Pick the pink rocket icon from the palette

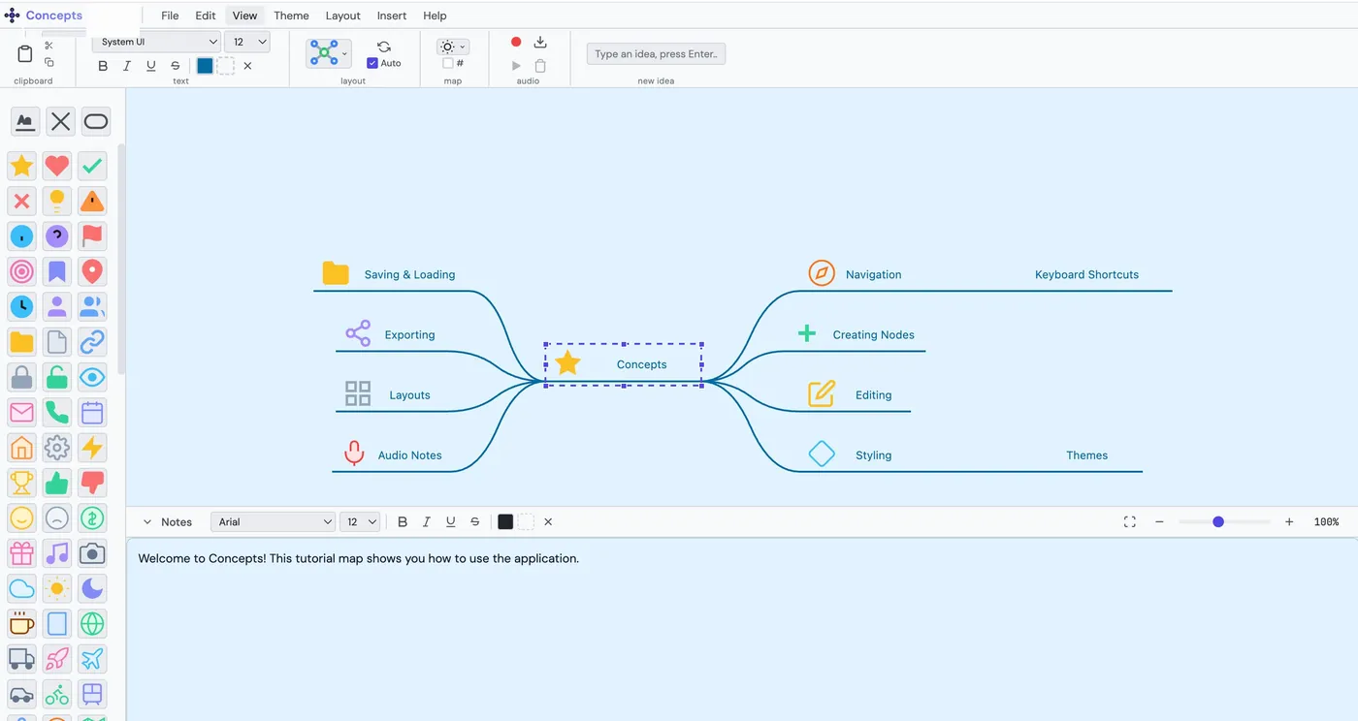click(57, 659)
